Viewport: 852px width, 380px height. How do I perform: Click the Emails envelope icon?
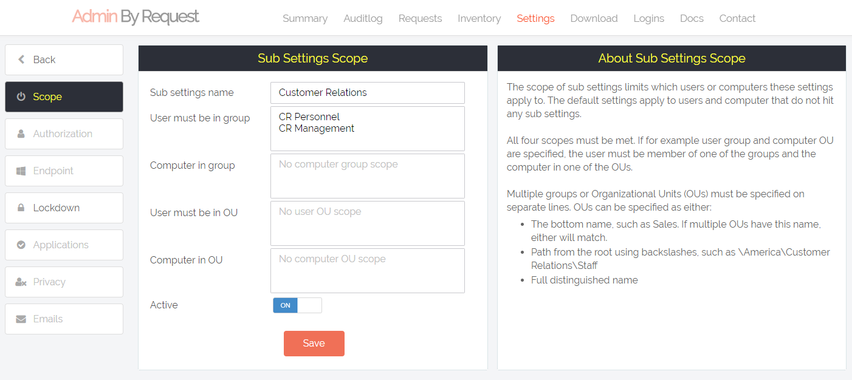pos(21,319)
